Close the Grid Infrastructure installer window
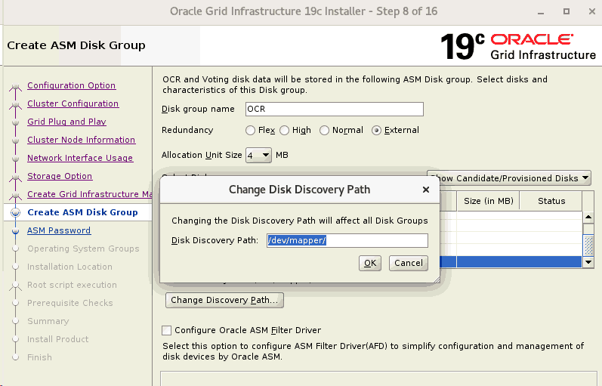Screen dimensions: 602x386 click(592, 11)
